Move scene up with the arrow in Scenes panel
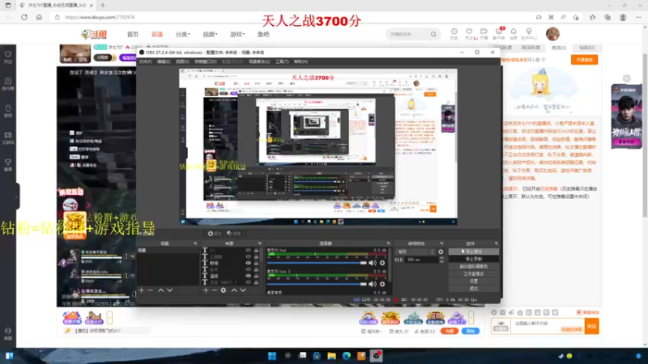 click(x=160, y=290)
